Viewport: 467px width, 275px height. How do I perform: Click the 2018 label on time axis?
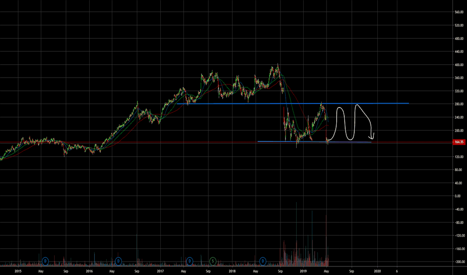click(x=232, y=271)
